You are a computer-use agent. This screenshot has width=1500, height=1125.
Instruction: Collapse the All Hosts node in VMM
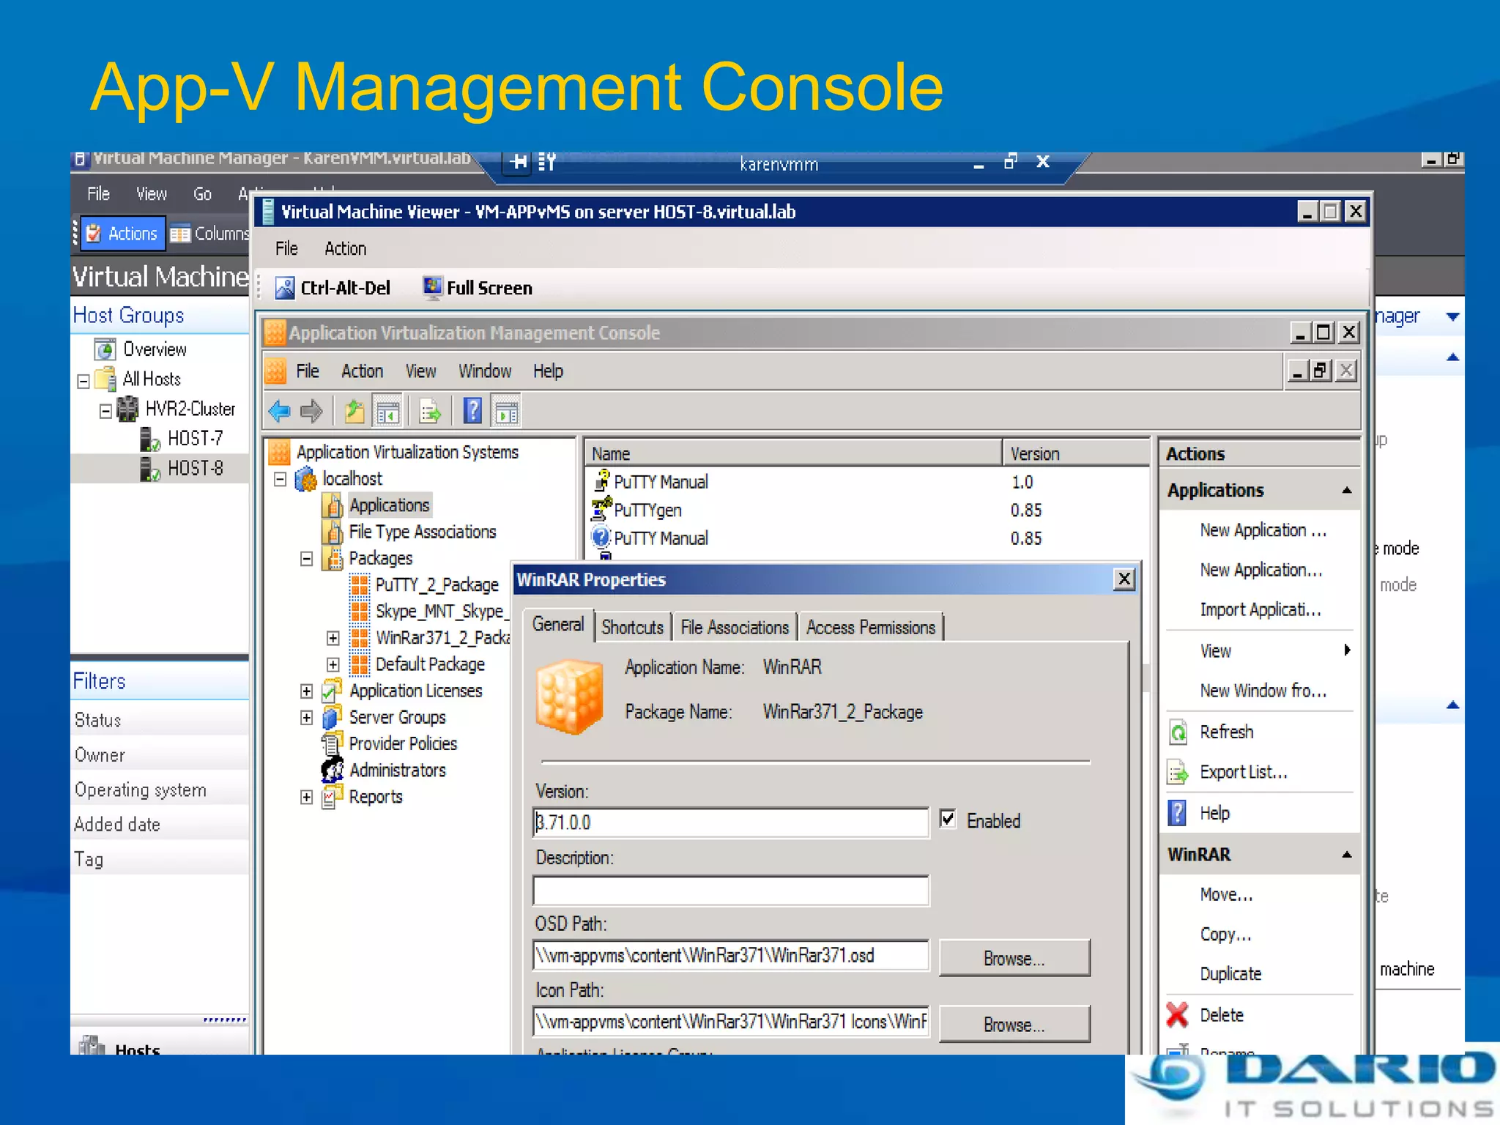pos(83,381)
